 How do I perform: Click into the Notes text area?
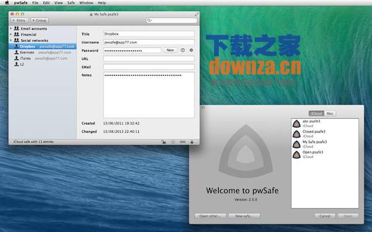click(149, 95)
